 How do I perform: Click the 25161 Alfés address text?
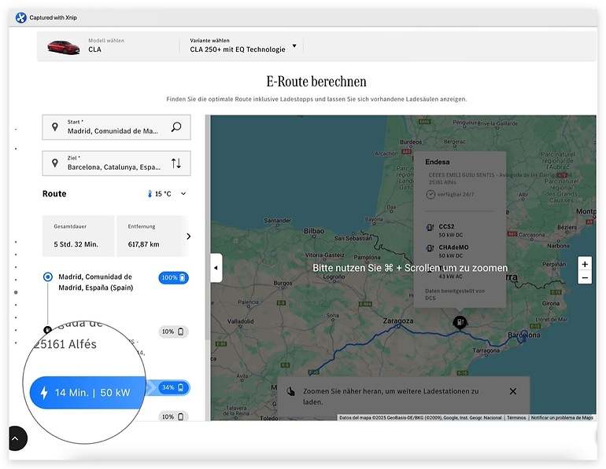(x=65, y=344)
